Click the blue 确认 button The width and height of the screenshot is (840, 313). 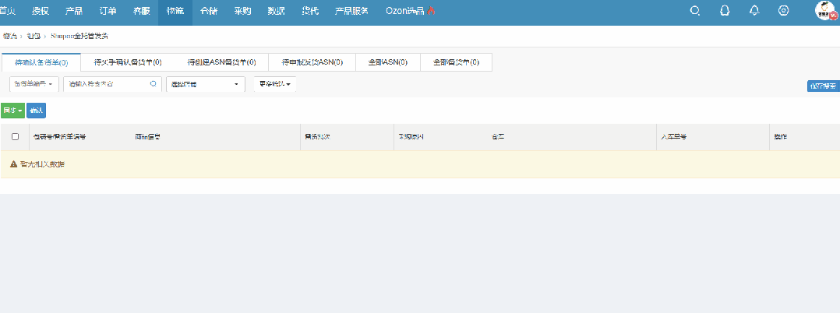coord(37,111)
